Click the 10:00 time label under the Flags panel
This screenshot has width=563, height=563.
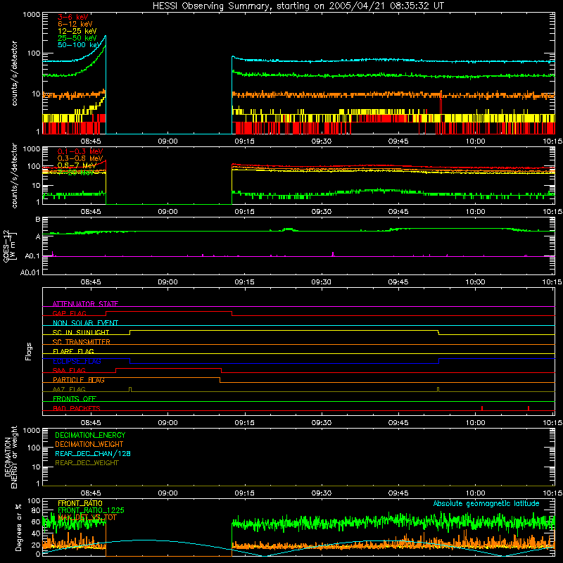pos(475,423)
